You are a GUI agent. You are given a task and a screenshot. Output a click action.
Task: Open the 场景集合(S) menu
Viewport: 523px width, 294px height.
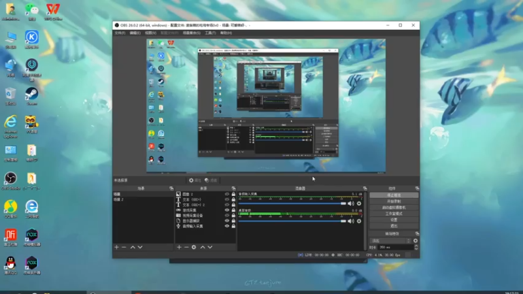(x=192, y=33)
